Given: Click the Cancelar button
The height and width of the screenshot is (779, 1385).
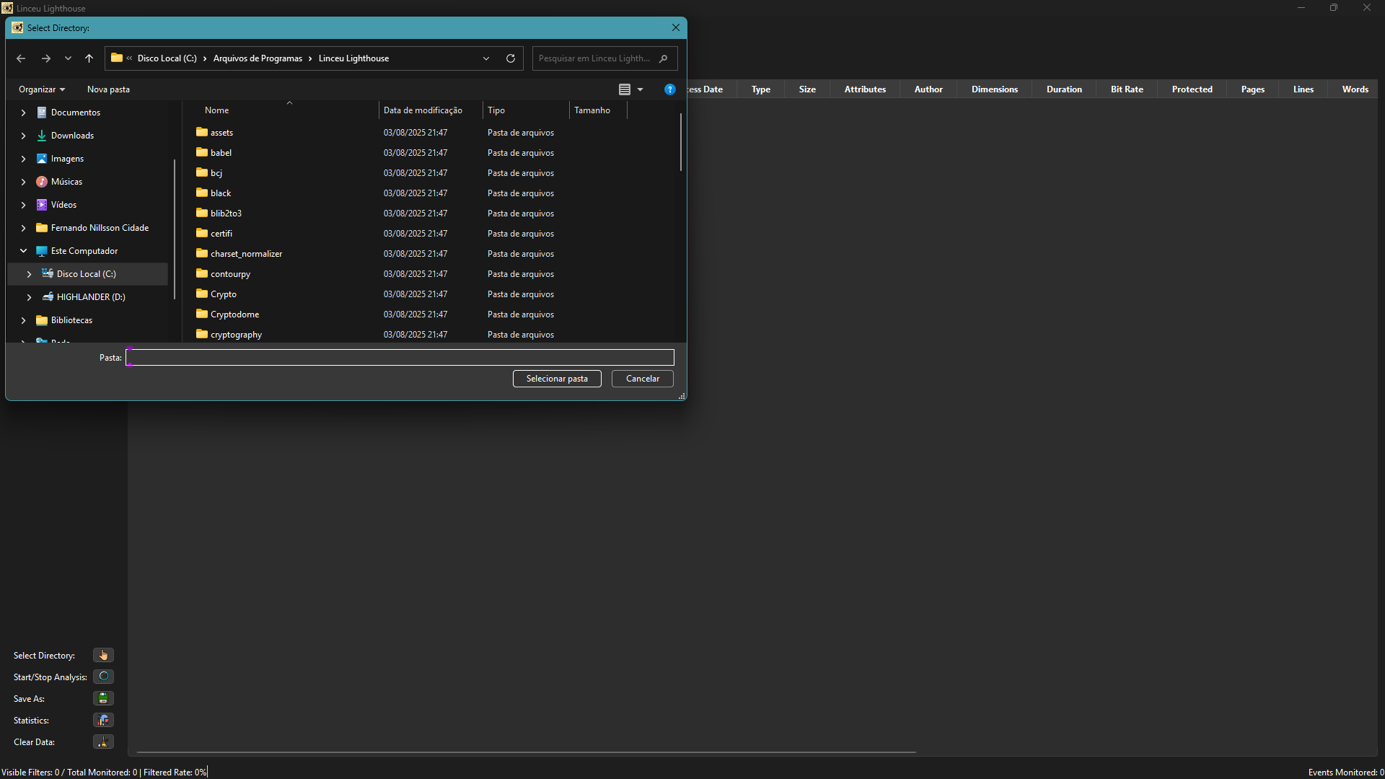Looking at the screenshot, I should (642, 379).
